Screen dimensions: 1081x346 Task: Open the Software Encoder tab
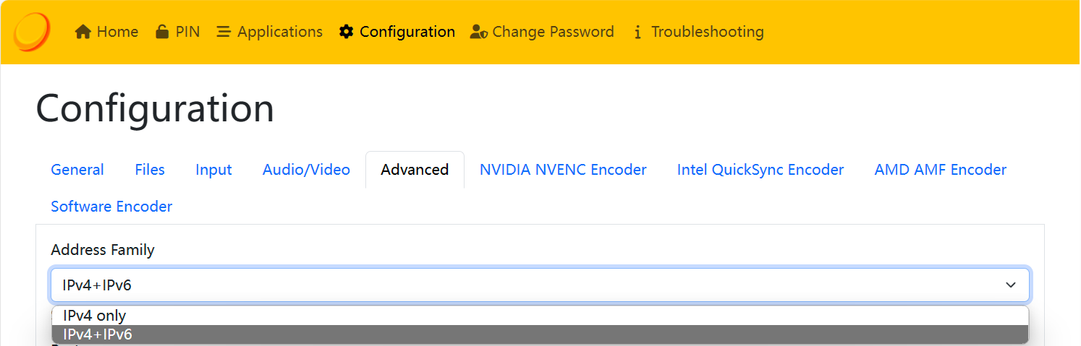click(x=111, y=207)
